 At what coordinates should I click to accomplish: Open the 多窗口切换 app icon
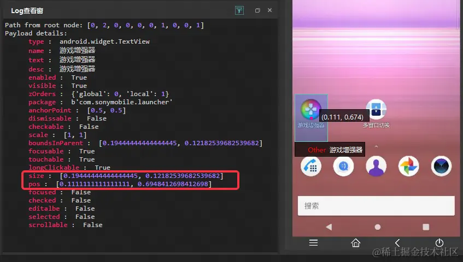[x=376, y=109]
